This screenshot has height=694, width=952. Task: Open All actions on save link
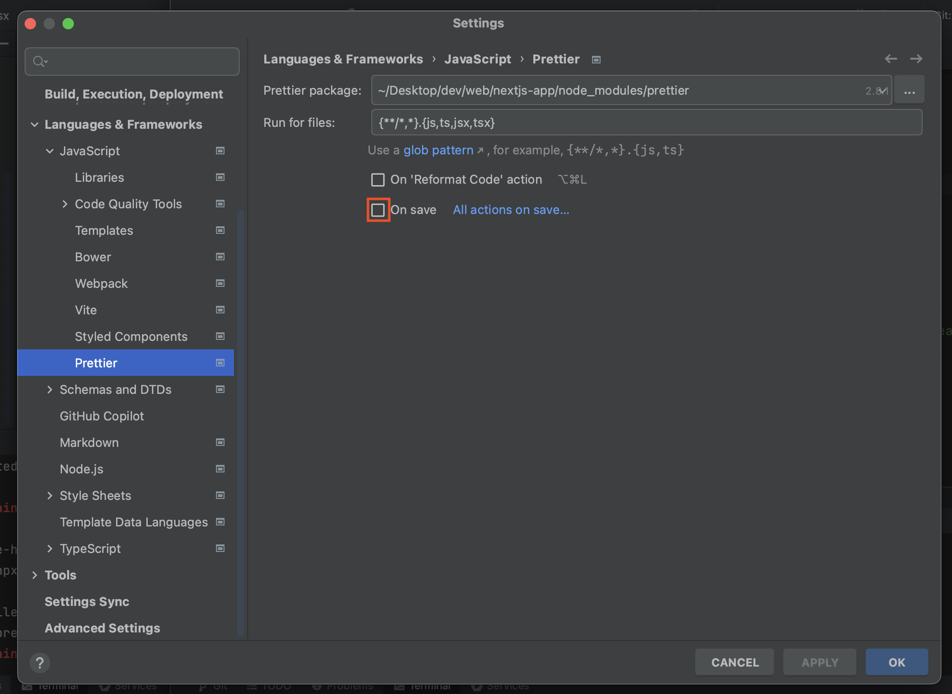(511, 210)
